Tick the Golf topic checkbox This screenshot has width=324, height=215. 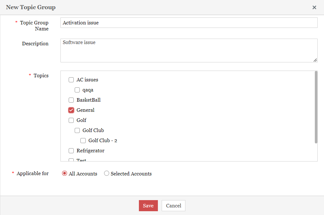click(71, 120)
